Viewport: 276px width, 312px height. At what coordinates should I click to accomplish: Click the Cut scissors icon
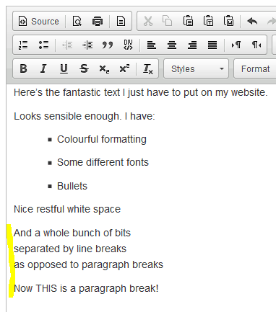tap(148, 22)
